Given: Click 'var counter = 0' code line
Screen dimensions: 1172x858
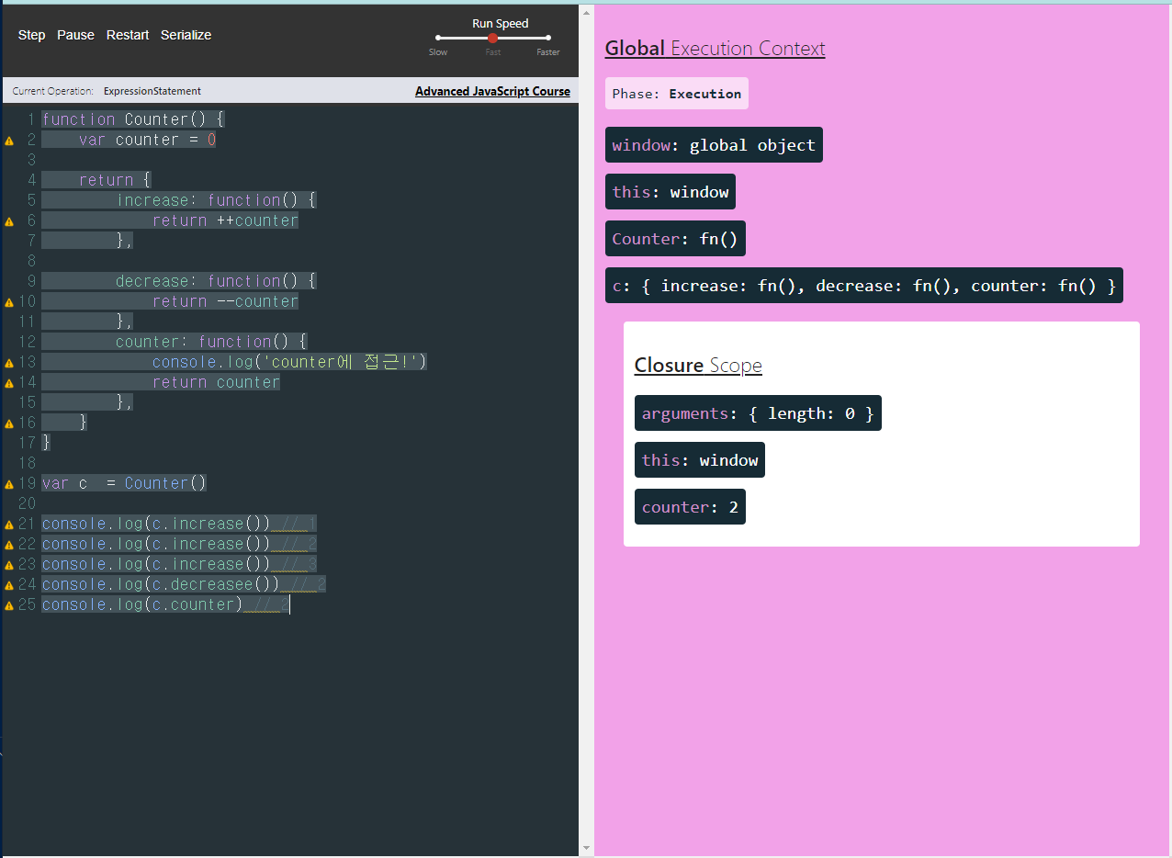Looking at the screenshot, I should click(147, 140).
